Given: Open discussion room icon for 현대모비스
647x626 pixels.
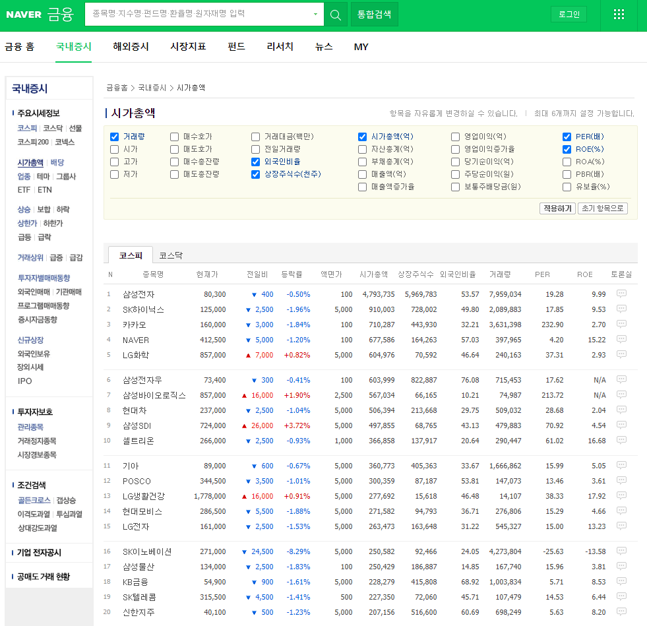Looking at the screenshot, I should coord(621,511).
